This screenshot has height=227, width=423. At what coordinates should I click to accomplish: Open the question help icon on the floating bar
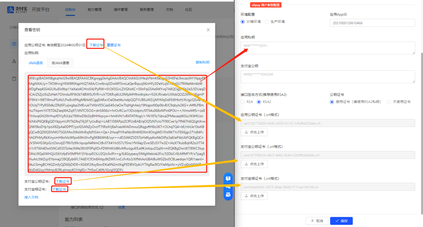[x=228, y=179]
